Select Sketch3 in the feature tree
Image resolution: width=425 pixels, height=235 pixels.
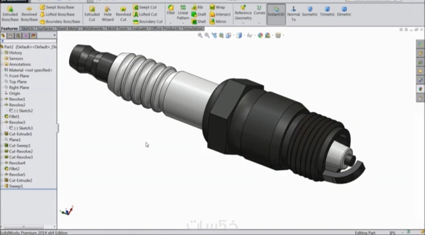tap(21, 128)
